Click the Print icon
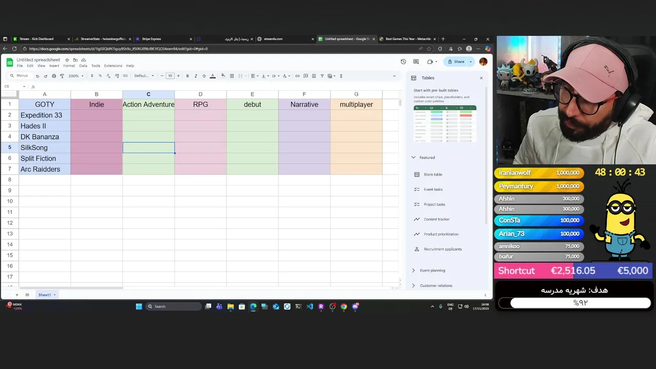656x369 pixels. tap(54, 76)
